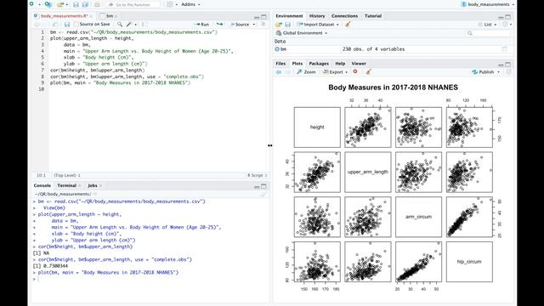Click the editor Save document icon
544x306 pixels.
pyautogui.click(x=67, y=25)
